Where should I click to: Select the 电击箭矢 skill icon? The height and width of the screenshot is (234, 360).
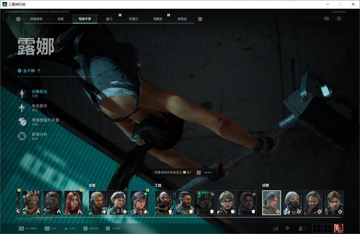click(22, 108)
